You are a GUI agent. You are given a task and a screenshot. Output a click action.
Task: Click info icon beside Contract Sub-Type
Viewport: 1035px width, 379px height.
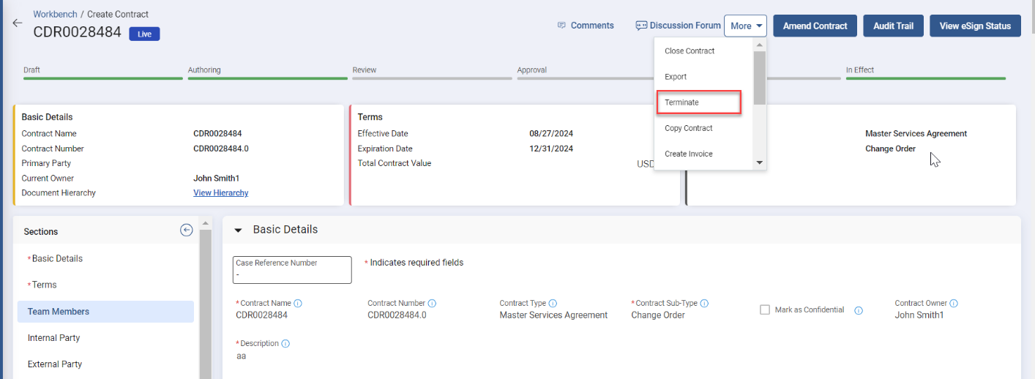pos(704,304)
